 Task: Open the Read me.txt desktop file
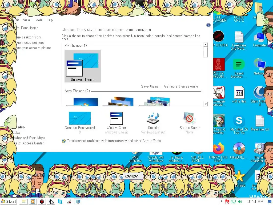(x=260, y=121)
